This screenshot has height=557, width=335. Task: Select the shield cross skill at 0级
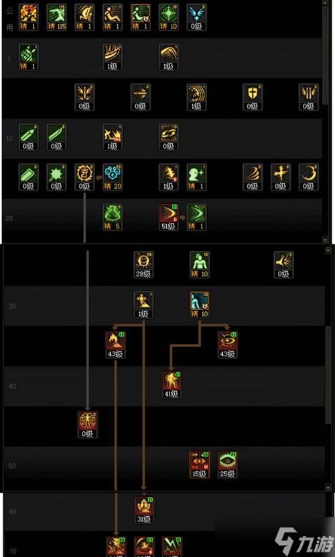point(253,97)
